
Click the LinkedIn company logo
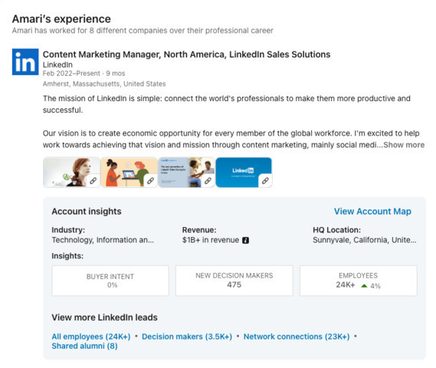[25, 62]
